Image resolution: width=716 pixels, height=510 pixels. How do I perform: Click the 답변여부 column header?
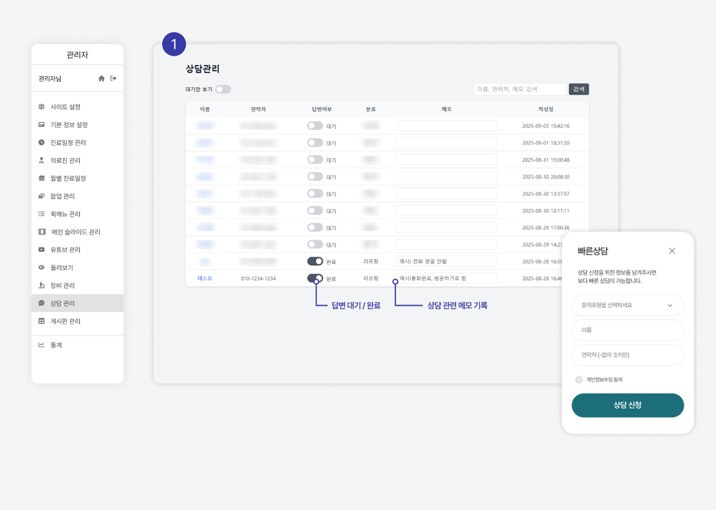pos(322,109)
